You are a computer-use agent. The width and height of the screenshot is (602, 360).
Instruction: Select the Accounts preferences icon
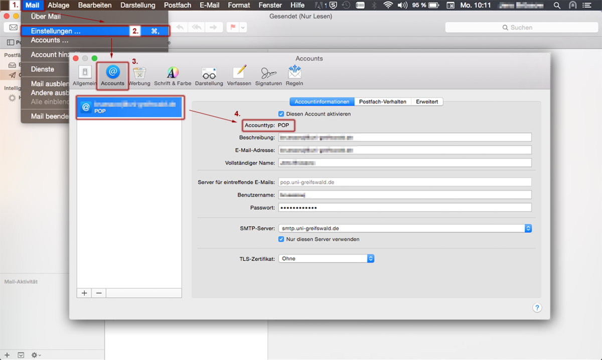(x=112, y=75)
